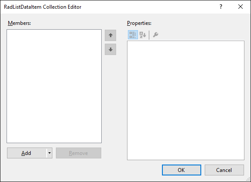Open the help question mark button
The width and height of the screenshot is (251, 182).
[x=221, y=7]
